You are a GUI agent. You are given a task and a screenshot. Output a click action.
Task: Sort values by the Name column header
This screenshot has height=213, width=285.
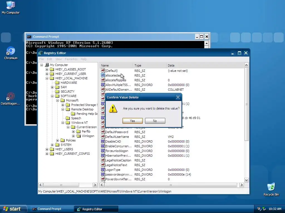(116, 65)
